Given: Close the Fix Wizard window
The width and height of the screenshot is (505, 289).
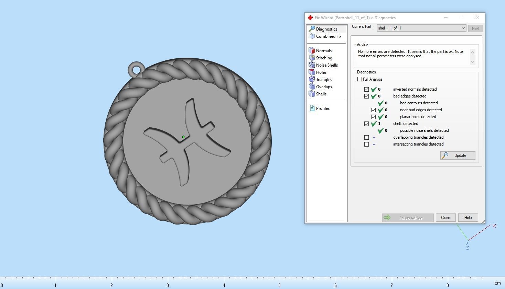Looking at the screenshot, I should click(x=477, y=18).
